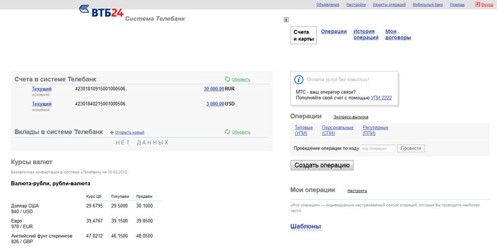
Task: Select Регулярные (ППИ) operations
Action: pyautogui.click(x=375, y=130)
